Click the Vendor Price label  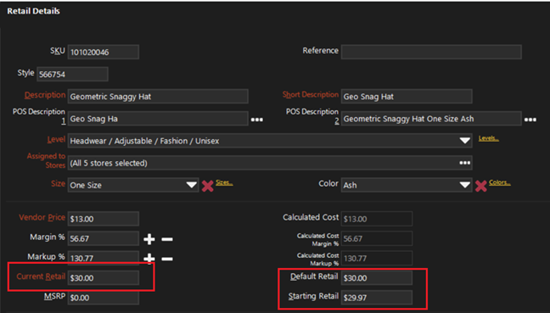click(x=42, y=217)
